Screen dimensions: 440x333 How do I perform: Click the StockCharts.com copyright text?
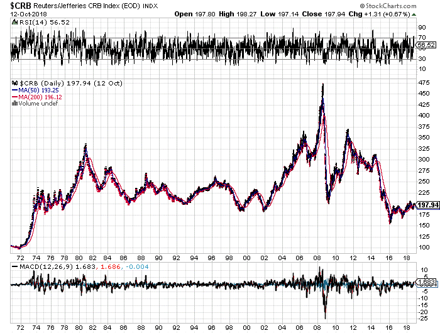pos(388,6)
